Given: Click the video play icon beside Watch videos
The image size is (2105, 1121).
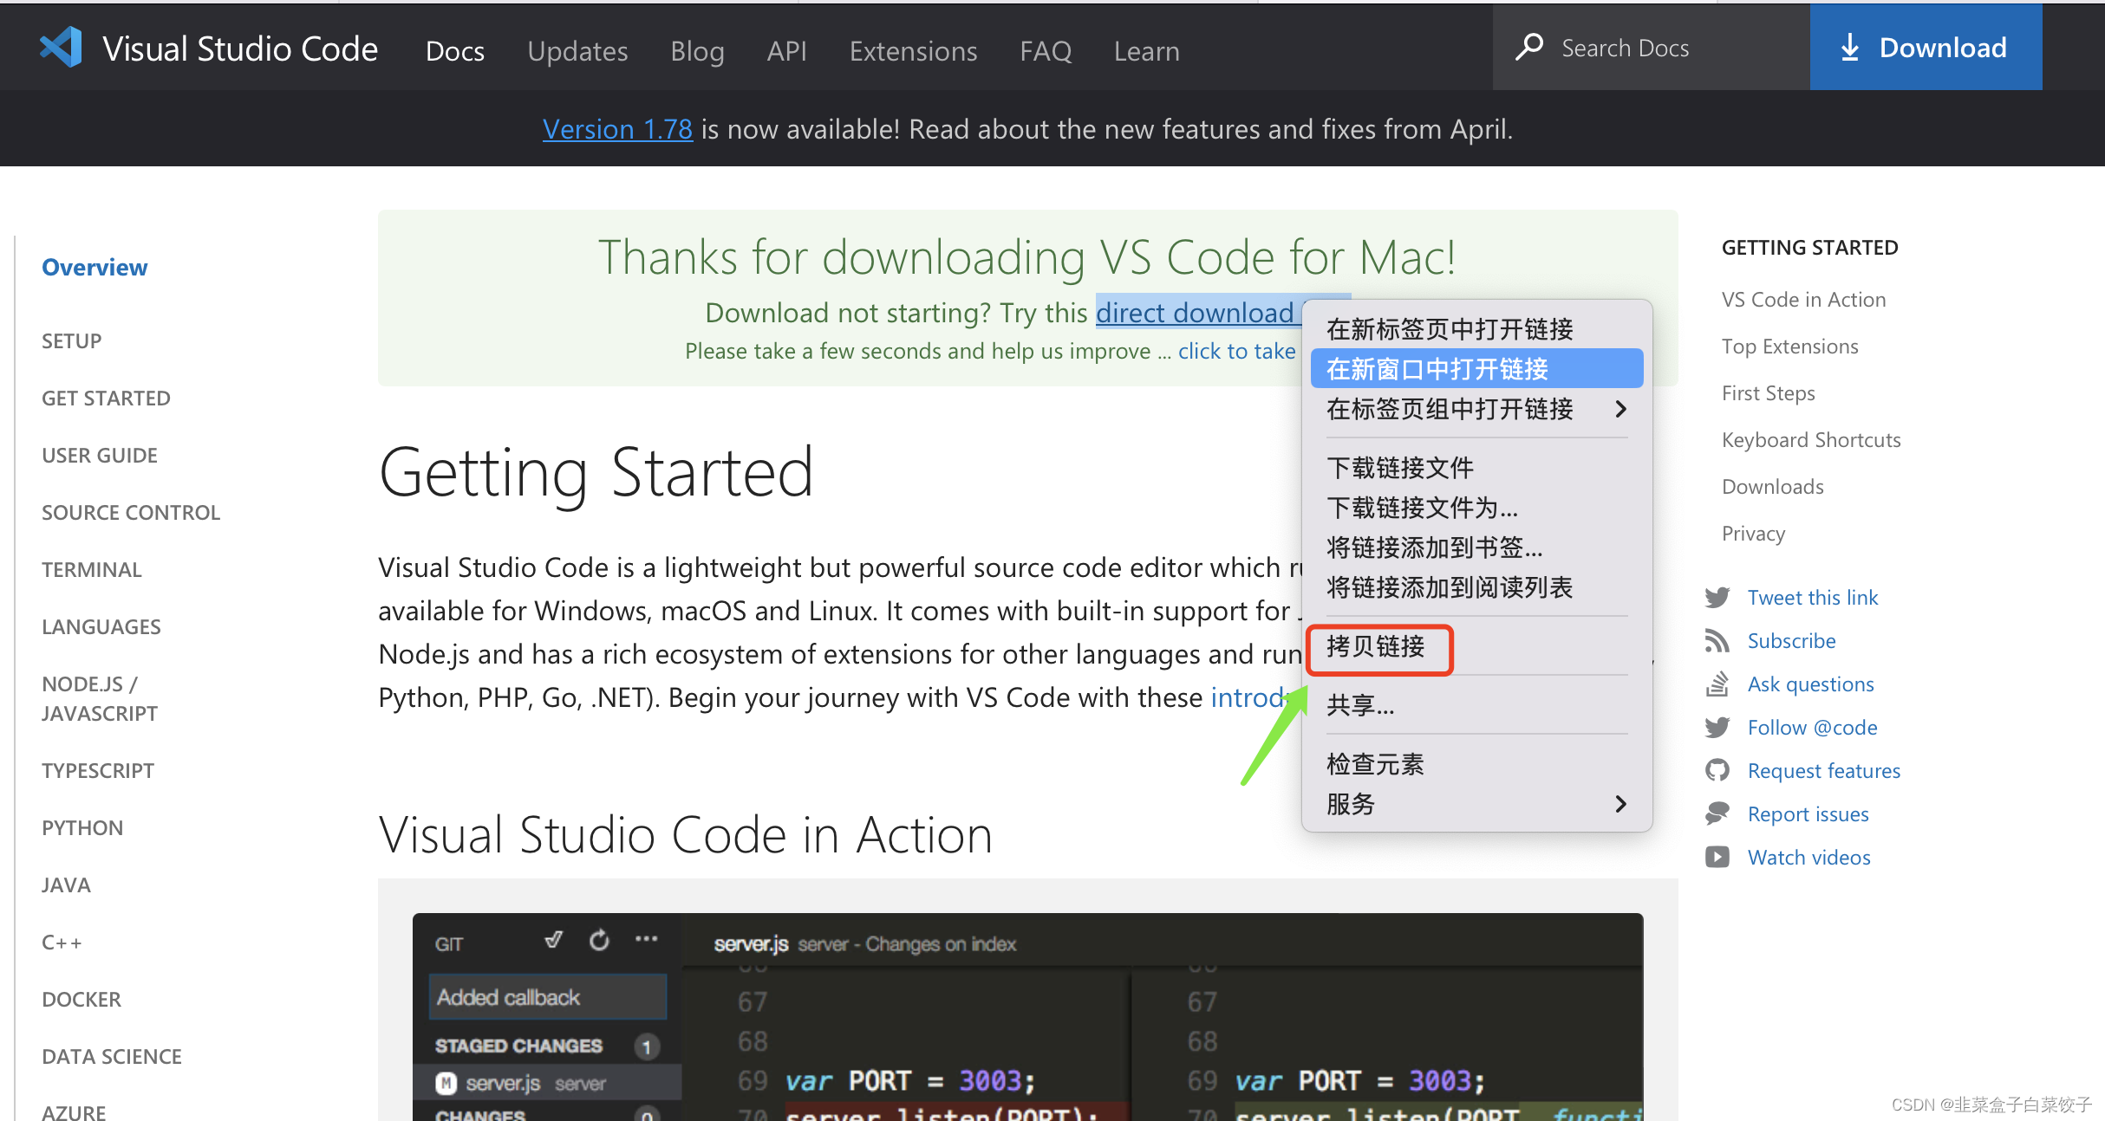Looking at the screenshot, I should pyautogui.click(x=1717, y=857).
